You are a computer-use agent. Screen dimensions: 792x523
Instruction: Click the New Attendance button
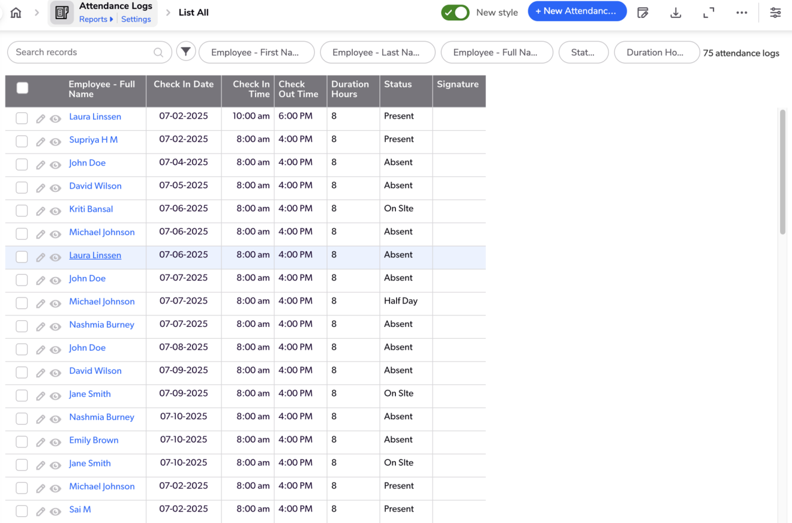coord(577,11)
